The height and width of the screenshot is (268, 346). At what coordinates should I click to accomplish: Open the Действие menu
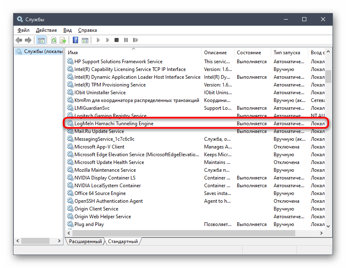[46, 30]
